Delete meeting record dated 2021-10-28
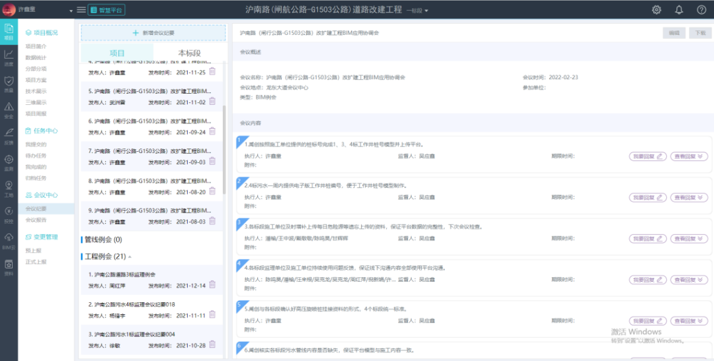Screen dimensions: 714x361 click(x=212, y=345)
